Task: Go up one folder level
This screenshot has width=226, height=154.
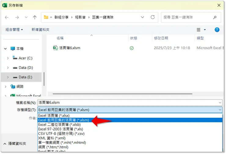Action: click(35, 17)
